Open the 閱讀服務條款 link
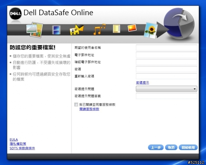Viewport: 206px width, 165px height. (89, 109)
